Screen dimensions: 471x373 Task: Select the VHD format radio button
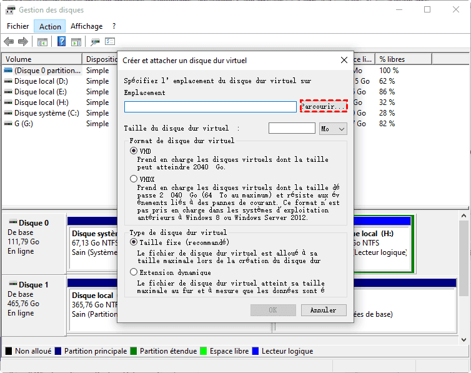tap(134, 151)
